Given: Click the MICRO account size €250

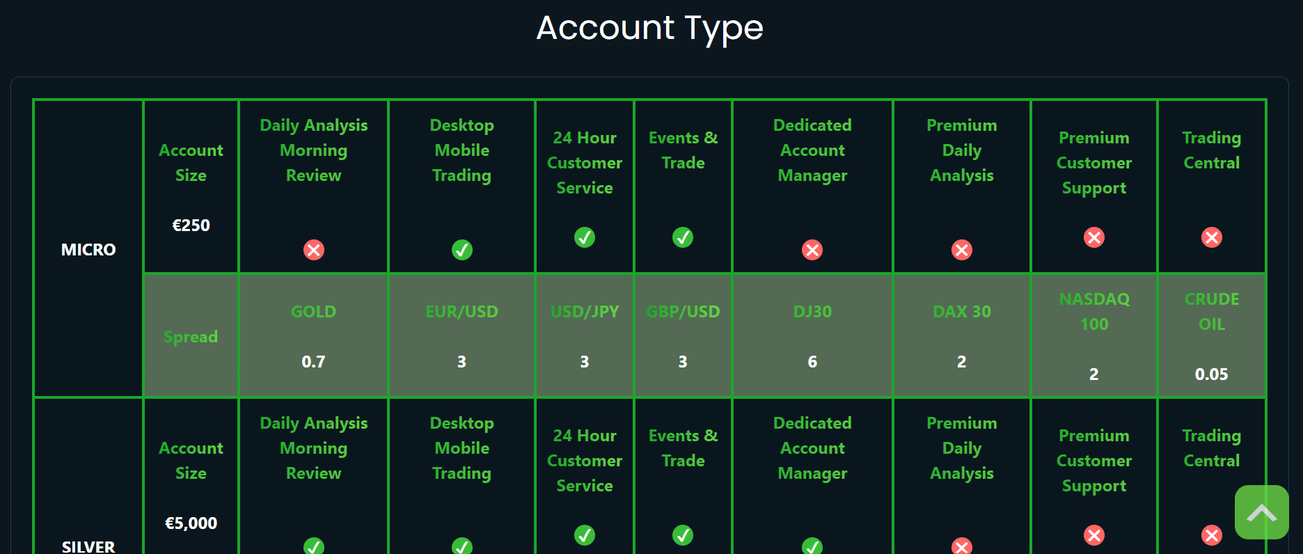Looking at the screenshot, I should (x=191, y=225).
